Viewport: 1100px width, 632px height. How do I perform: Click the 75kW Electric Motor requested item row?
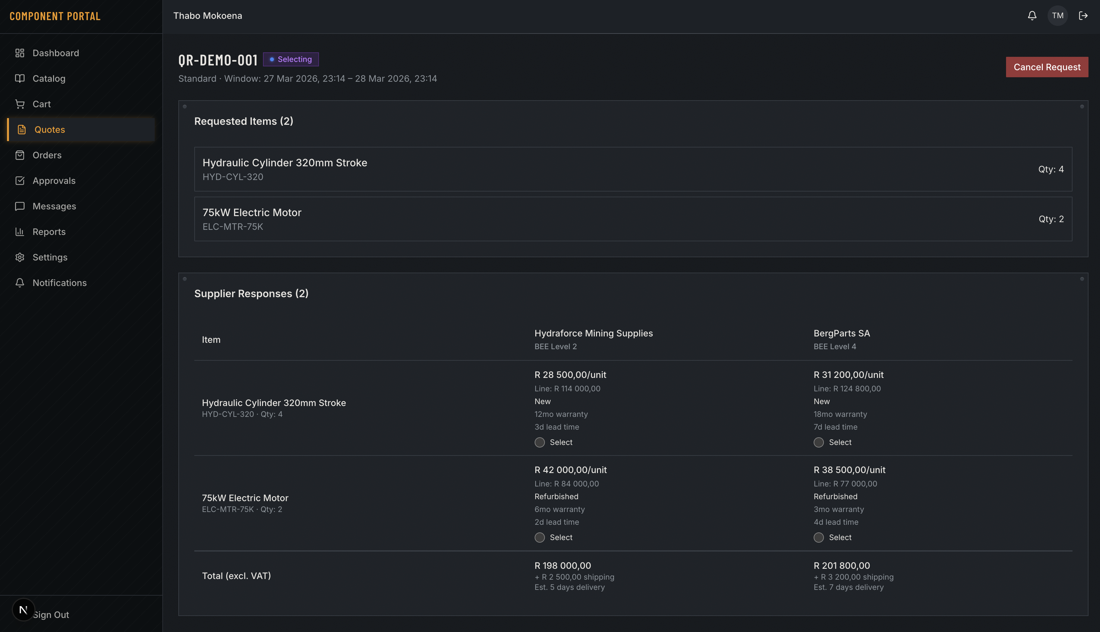[x=633, y=219]
